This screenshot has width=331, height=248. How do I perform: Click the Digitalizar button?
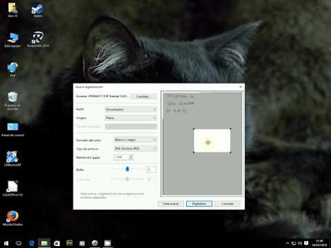[x=199, y=204]
